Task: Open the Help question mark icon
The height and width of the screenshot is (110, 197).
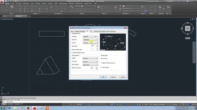Action: pos(187,1)
